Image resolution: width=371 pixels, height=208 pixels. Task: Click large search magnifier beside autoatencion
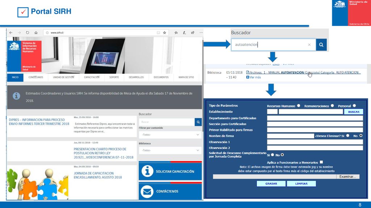click(x=321, y=44)
